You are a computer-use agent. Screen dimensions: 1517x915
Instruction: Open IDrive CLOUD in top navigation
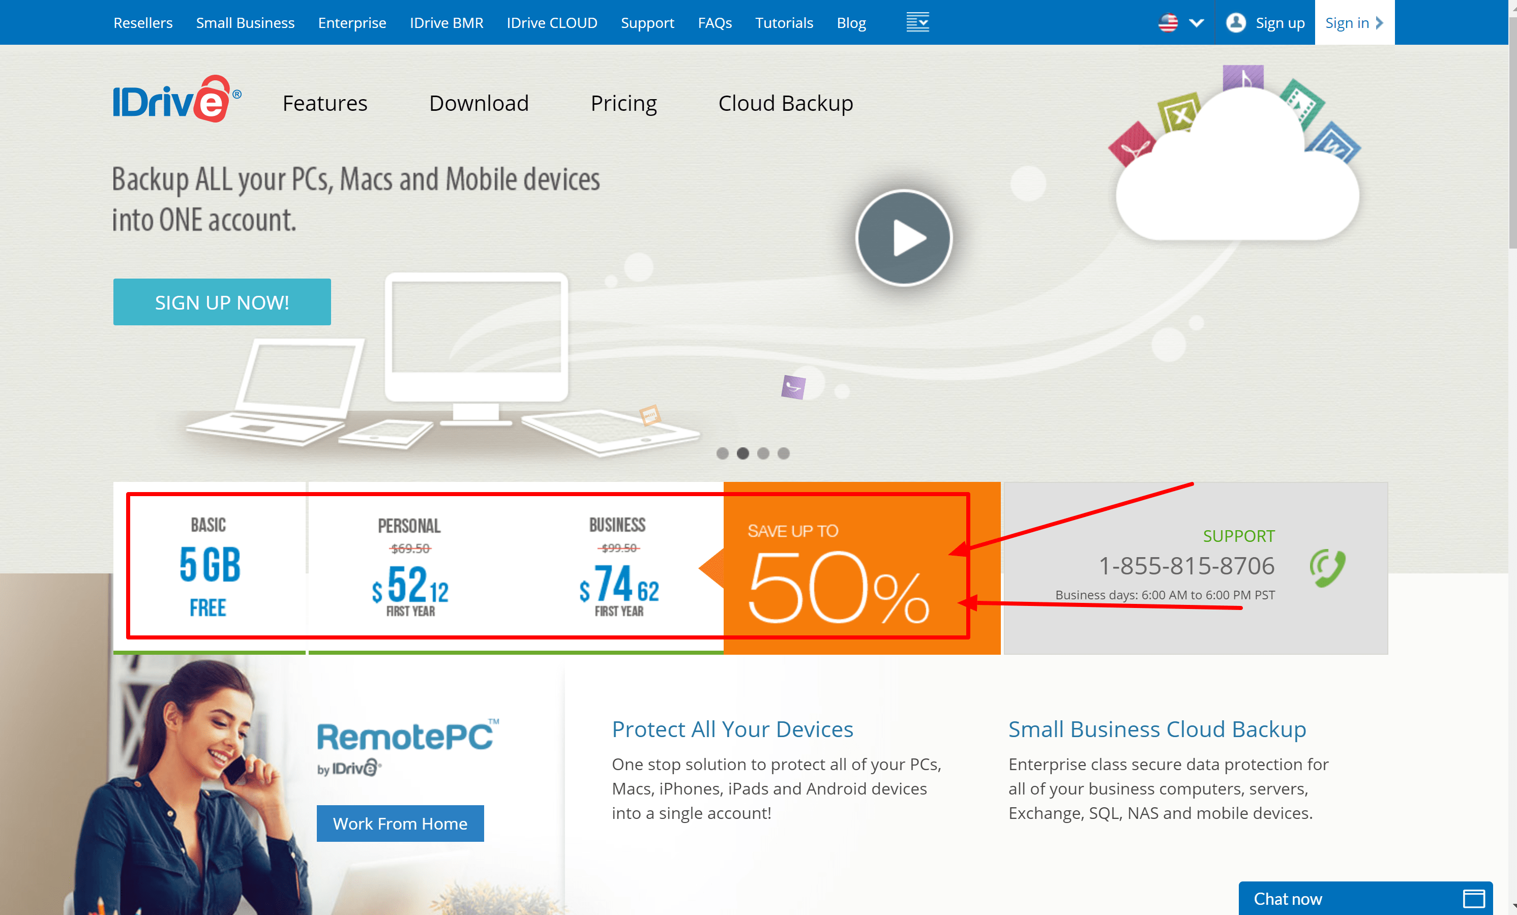552,23
